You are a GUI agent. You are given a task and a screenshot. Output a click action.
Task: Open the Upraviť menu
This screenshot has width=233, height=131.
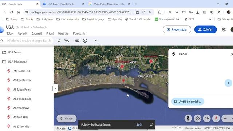tap(23, 33)
